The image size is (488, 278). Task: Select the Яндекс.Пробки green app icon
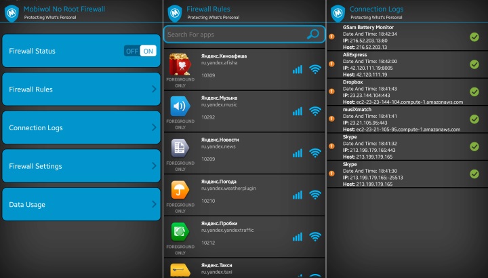click(x=180, y=232)
